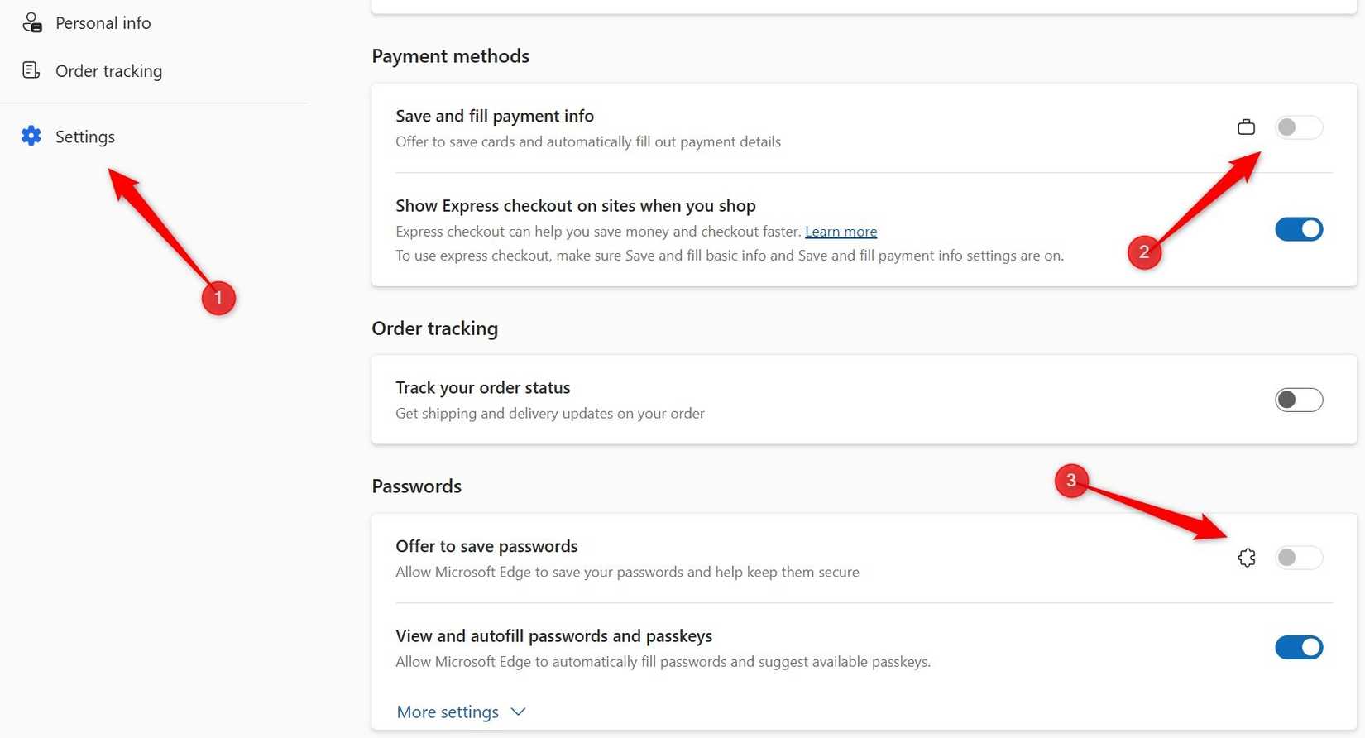Enable Track your order status switch
This screenshot has height=738, width=1365.
click(x=1298, y=400)
